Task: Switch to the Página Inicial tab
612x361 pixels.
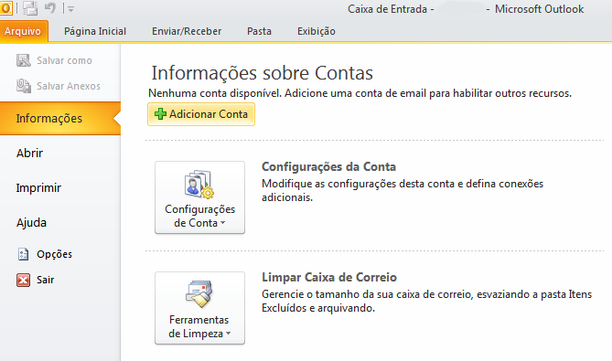Action: (95, 31)
